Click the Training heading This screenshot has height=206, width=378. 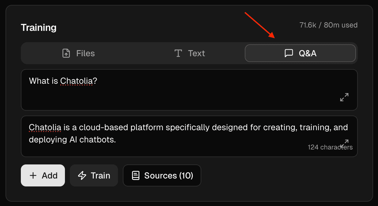point(39,28)
